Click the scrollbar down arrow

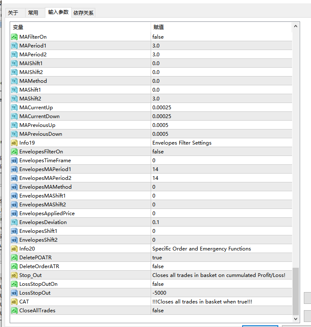click(x=295, y=319)
